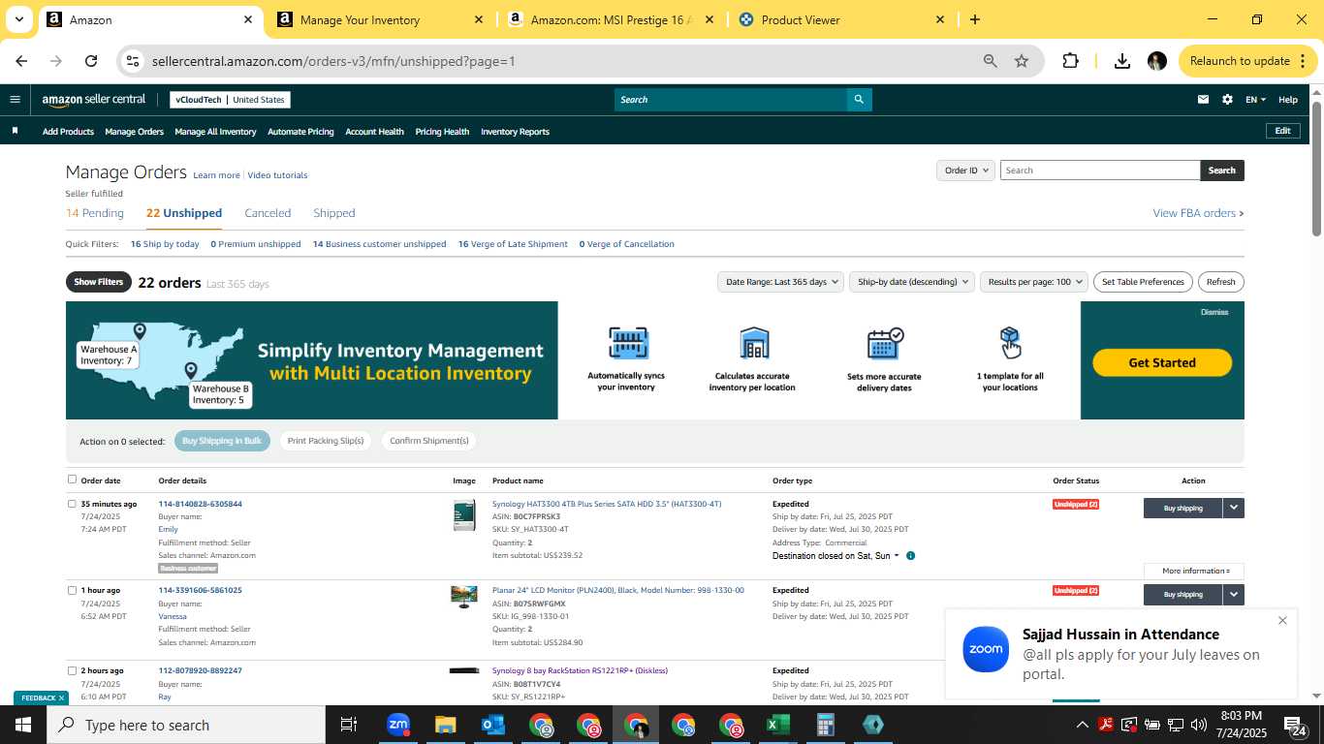The height and width of the screenshot is (744, 1324).
Task: Click the Zoom logo in the notification popup
Action: pos(986,649)
